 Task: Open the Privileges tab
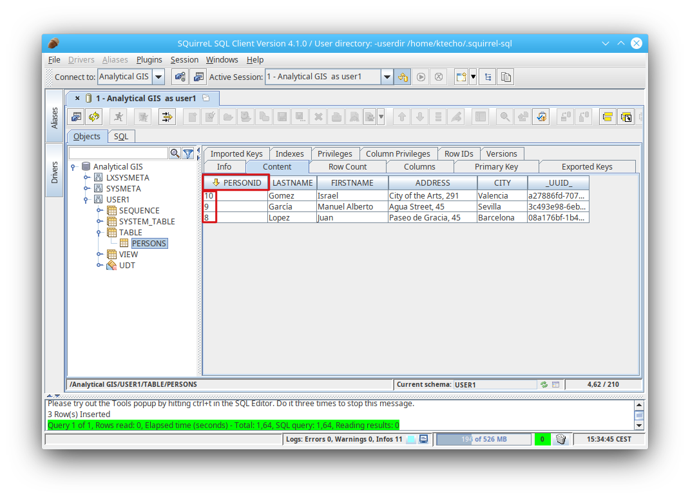(x=335, y=153)
